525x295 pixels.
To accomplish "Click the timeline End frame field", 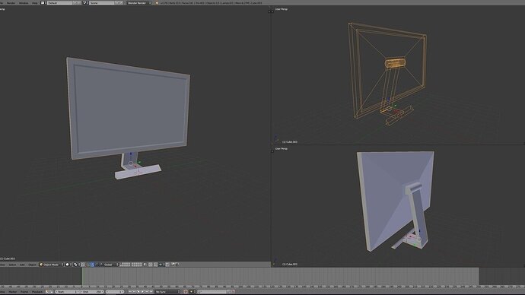I will pyautogui.click(x=92, y=292).
